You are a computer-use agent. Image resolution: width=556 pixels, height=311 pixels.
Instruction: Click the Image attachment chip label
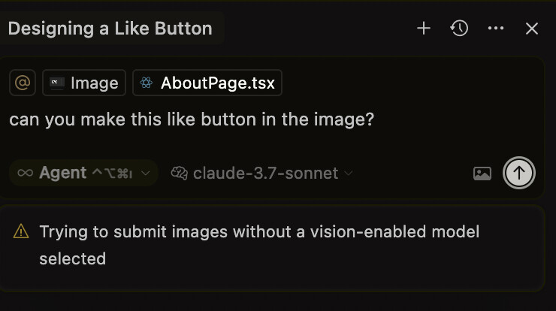point(95,83)
